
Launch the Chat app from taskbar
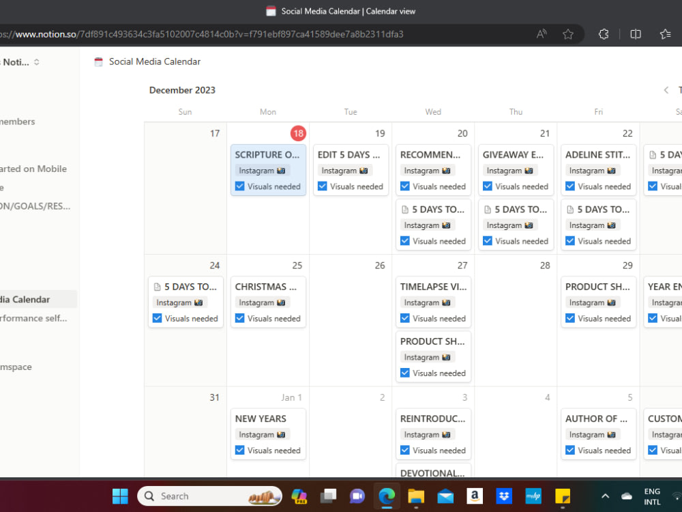[x=357, y=496]
